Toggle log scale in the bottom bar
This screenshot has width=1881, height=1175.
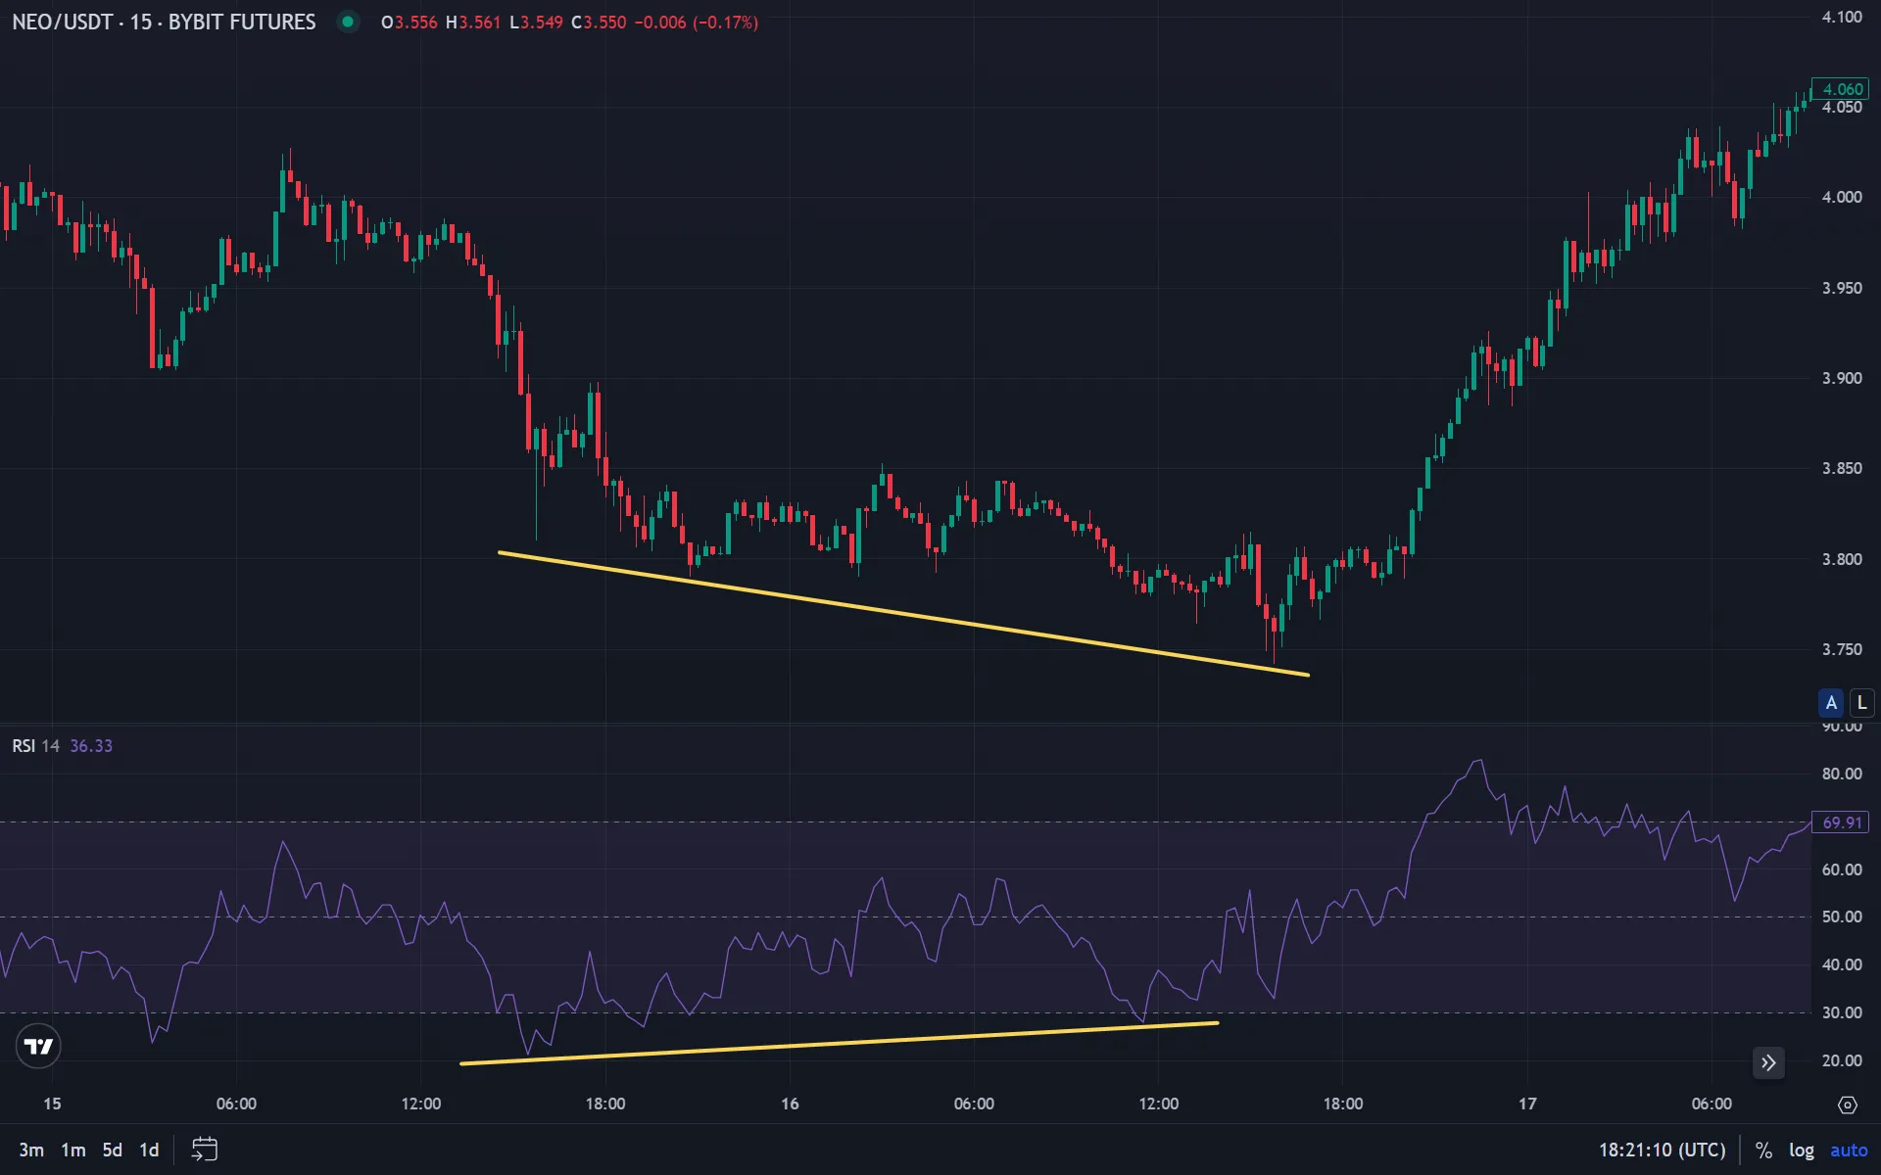[1801, 1150]
